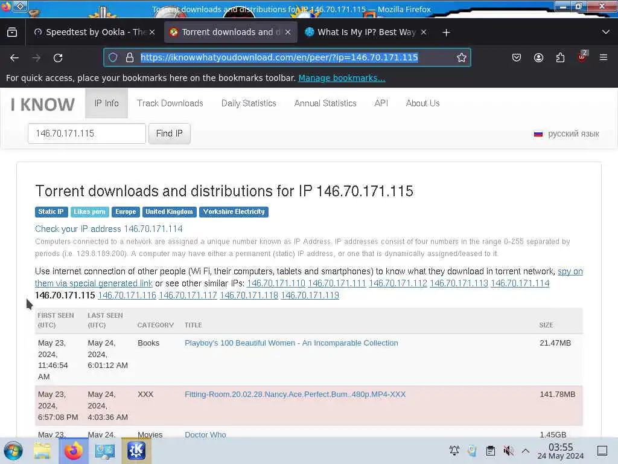Open the file manager folder taskbar icon
The image size is (618, 464).
[42, 451]
